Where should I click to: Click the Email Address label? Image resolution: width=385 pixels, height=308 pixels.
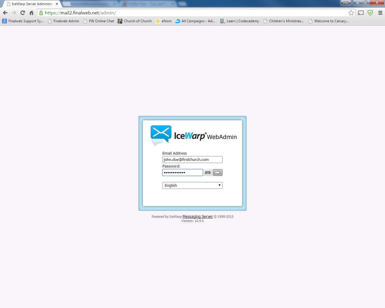coord(174,153)
